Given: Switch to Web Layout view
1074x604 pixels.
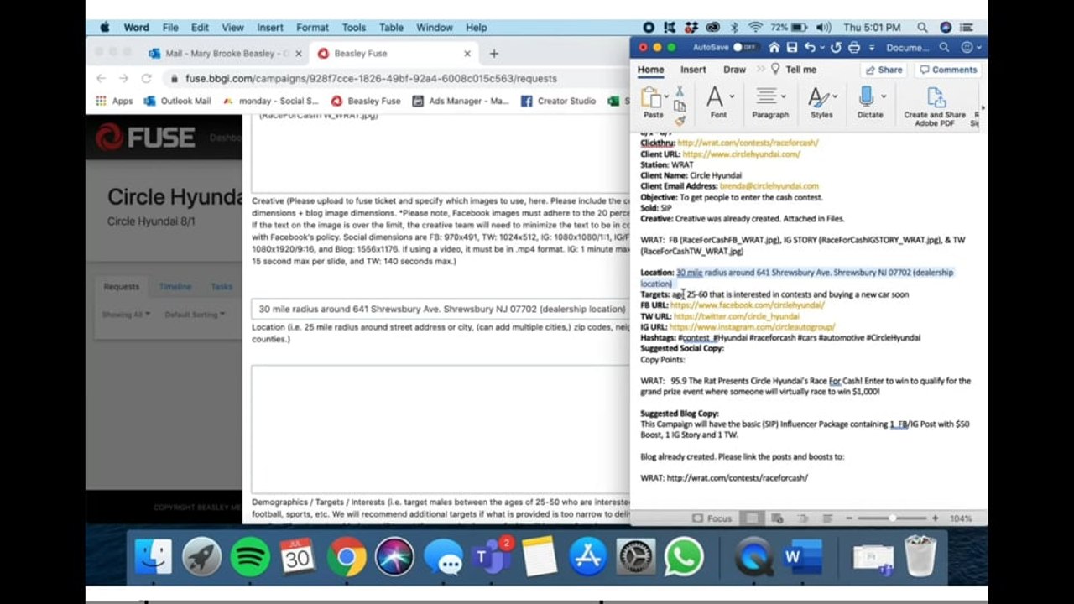Looking at the screenshot, I should click(x=777, y=518).
